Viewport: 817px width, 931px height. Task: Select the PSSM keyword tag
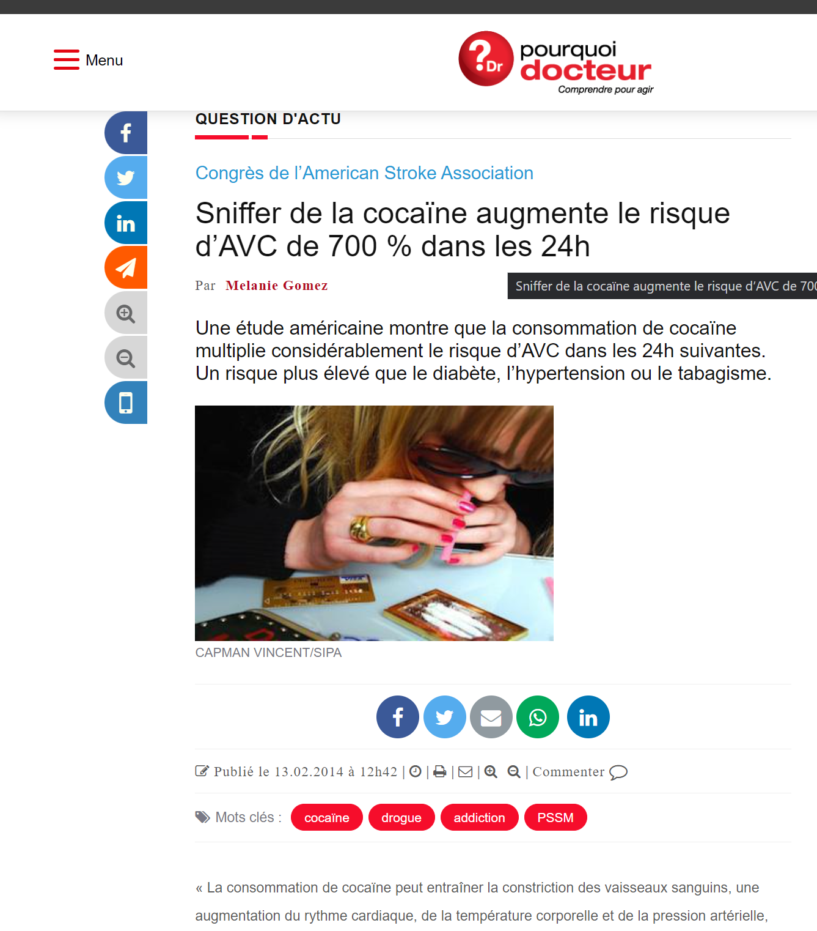click(555, 817)
